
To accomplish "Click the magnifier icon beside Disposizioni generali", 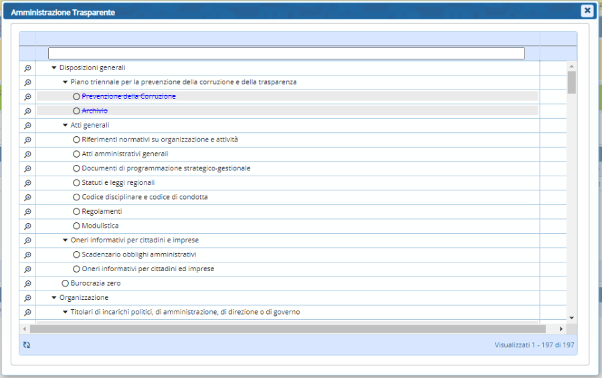I will (27, 68).
